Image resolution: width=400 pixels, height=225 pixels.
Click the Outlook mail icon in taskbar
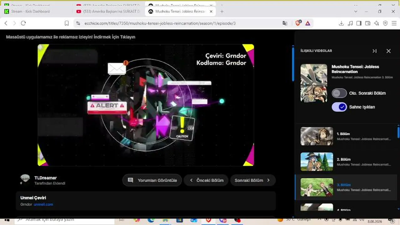coord(194,220)
